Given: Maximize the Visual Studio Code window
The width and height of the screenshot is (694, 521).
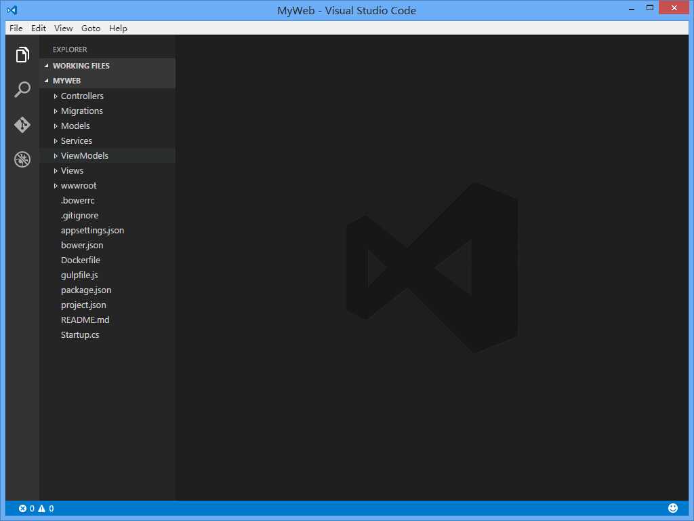Looking at the screenshot, I should tap(650, 7).
